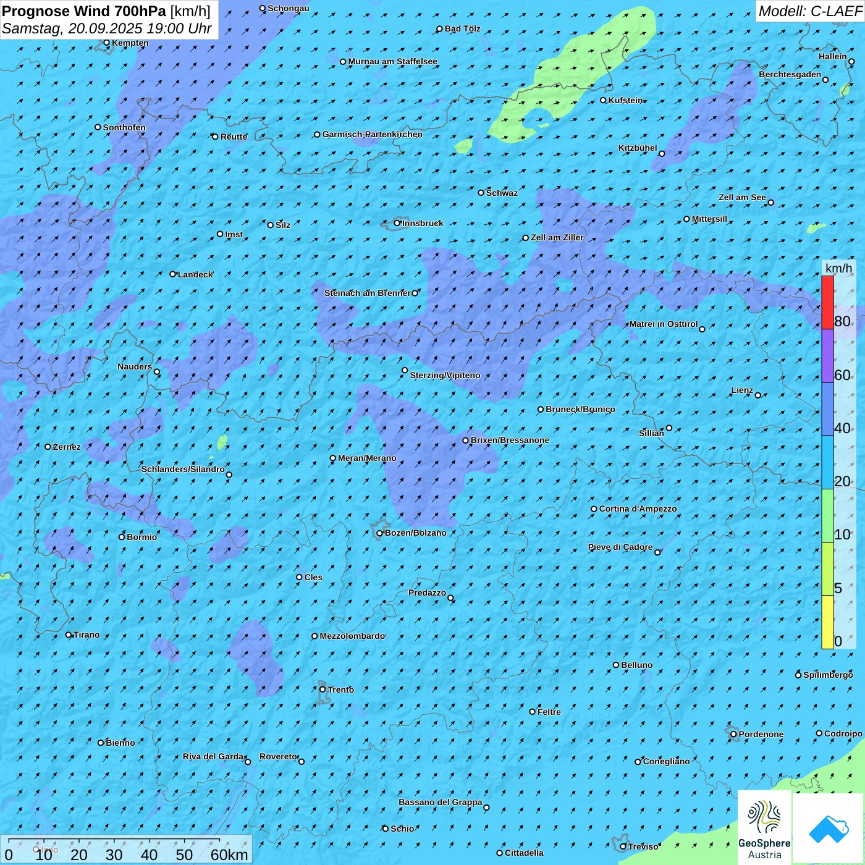Click the 'km/h' legend heading
Viewport: 865px width, 865px height.
coord(838,268)
